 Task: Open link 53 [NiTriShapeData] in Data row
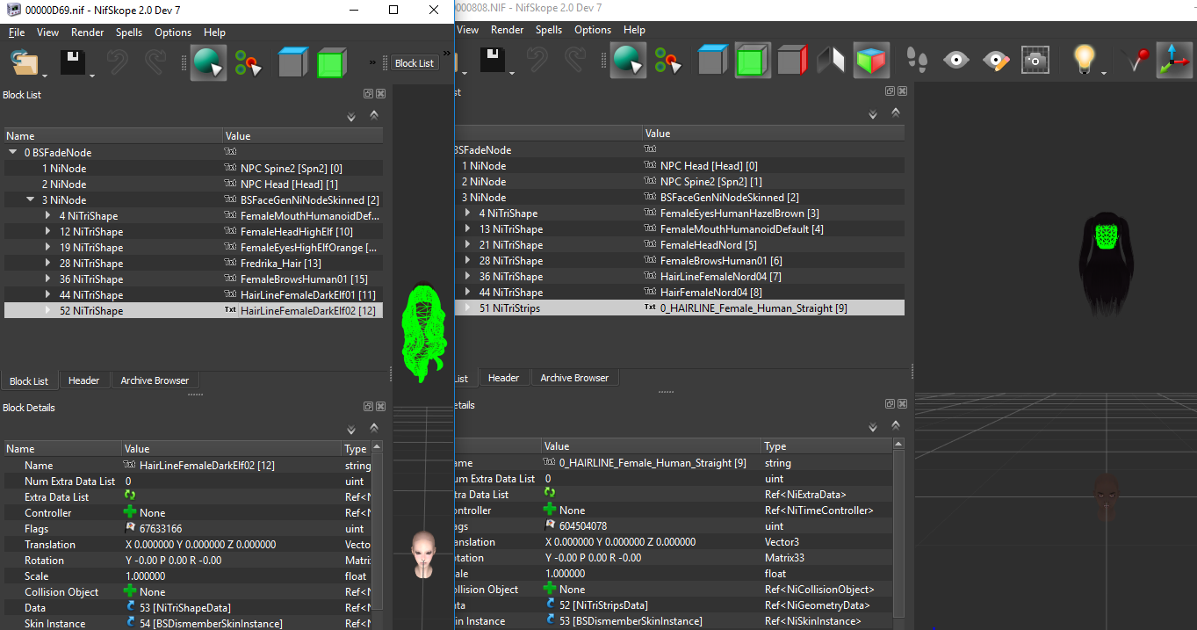[184, 608]
